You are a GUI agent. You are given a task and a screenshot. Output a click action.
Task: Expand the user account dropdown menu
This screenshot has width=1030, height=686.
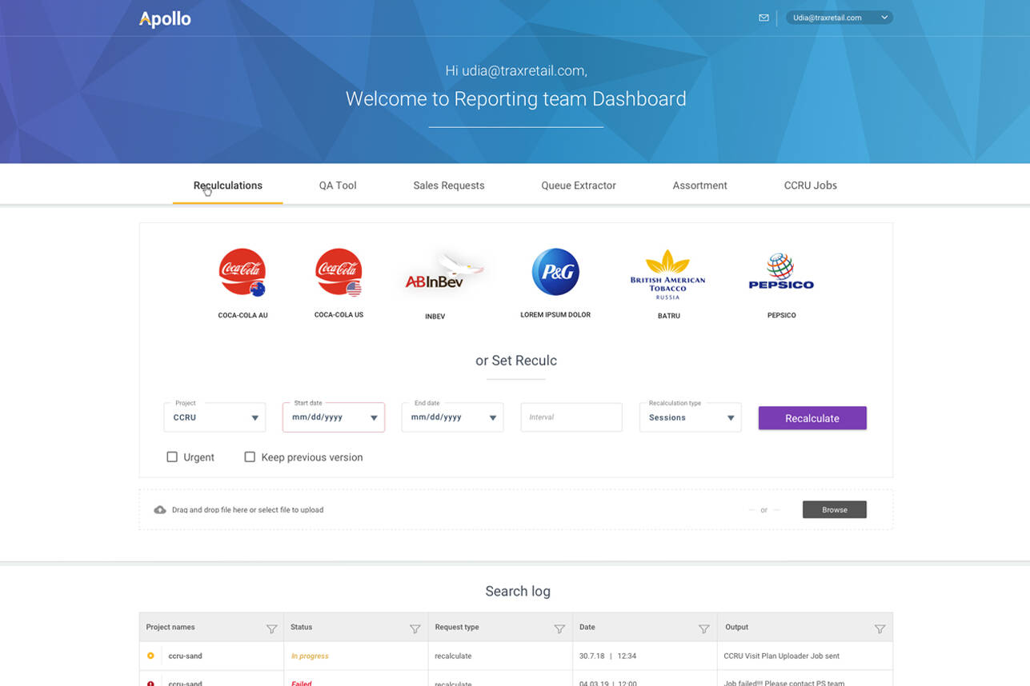[839, 18]
